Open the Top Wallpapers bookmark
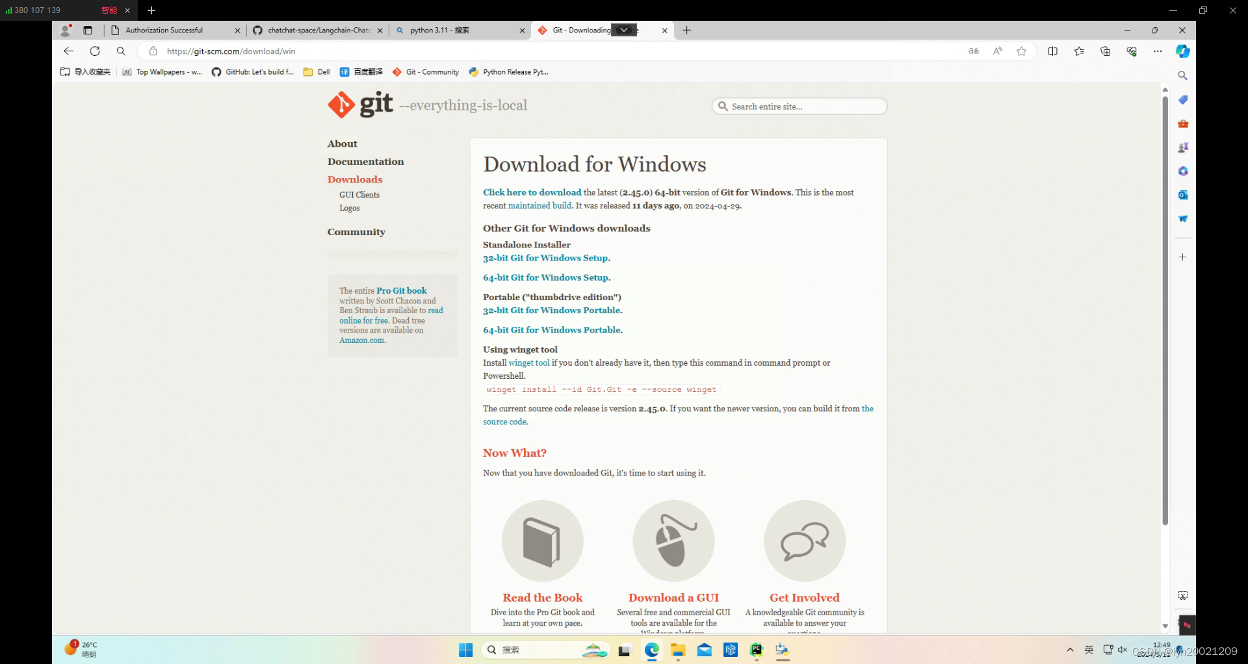 162,72
